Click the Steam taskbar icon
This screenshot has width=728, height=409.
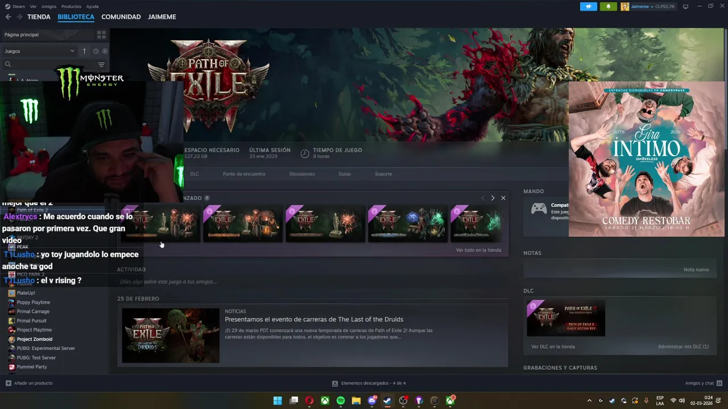(387, 400)
